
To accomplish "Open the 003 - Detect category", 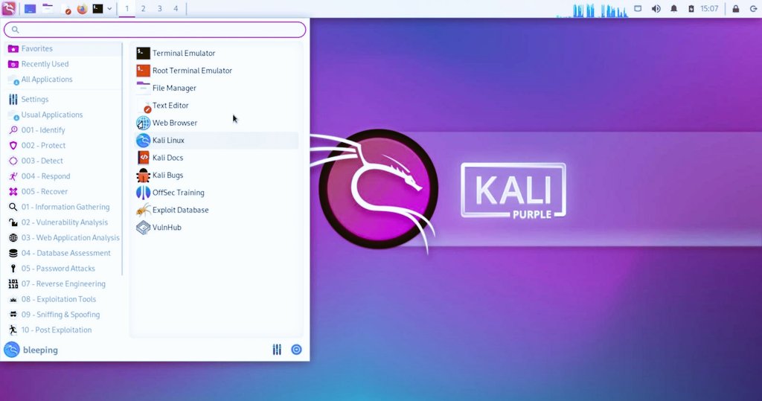I will pos(63,161).
